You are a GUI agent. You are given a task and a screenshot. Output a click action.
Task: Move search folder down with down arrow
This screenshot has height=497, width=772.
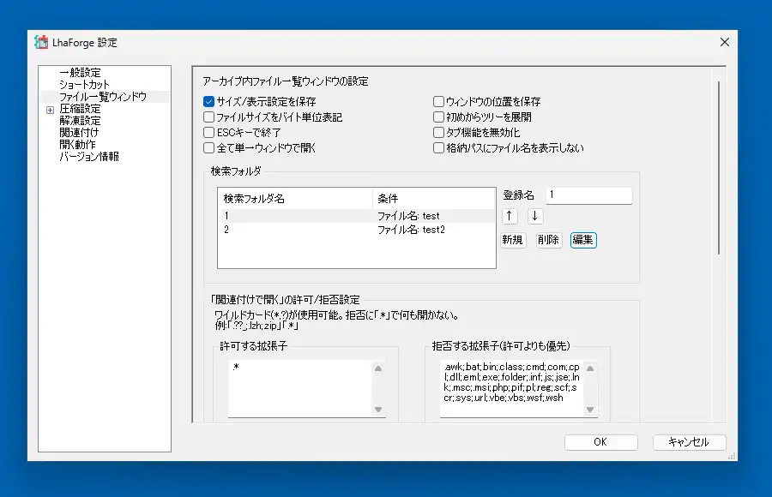click(535, 216)
